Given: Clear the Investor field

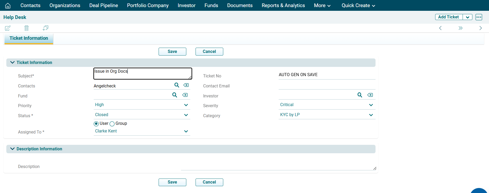Looking at the screenshot, I should tap(370, 95).
